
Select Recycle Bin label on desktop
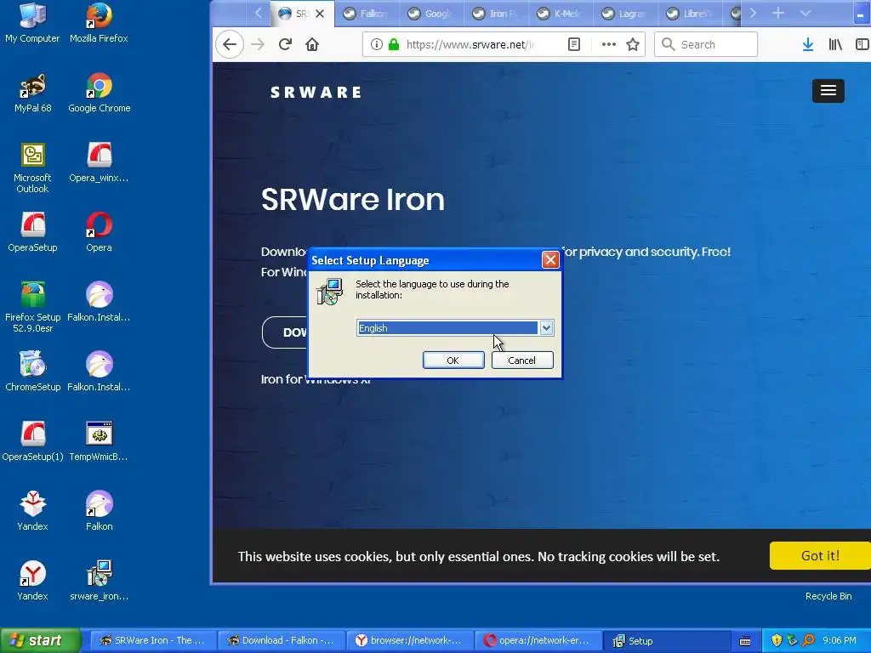(x=828, y=596)
